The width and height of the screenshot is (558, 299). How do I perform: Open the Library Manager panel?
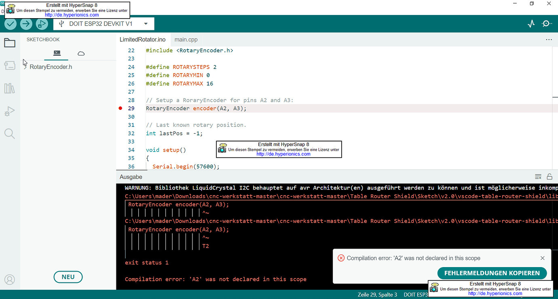[x=10, y=88]
